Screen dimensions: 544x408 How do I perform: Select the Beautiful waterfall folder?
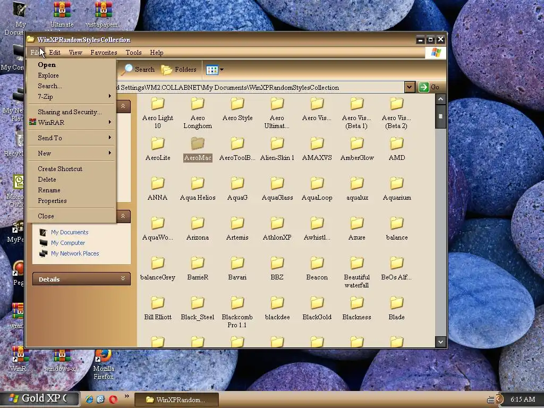pos(356,273)
